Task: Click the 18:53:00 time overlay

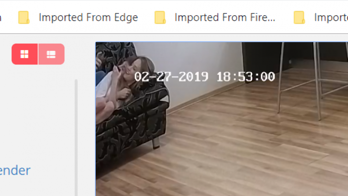Action: click(x=246, y=77)
